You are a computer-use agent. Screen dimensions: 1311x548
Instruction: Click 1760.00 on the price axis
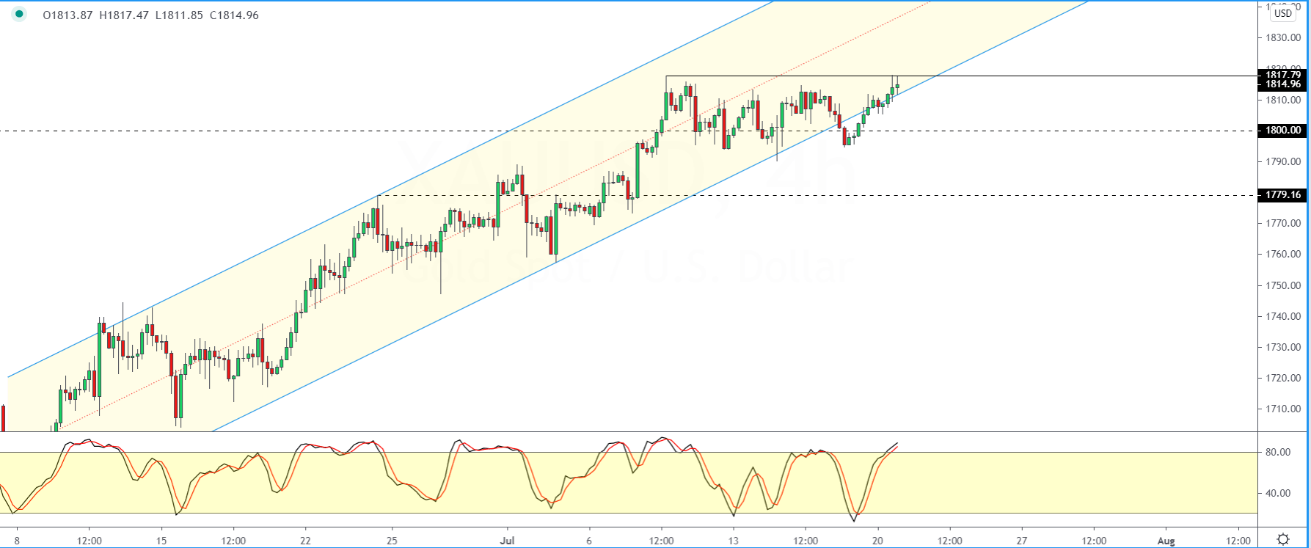(x=1283, y=254)
